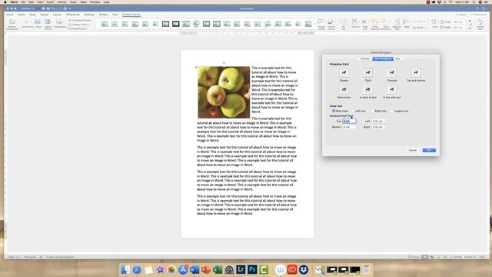
Task: Click the Reset Picture button in ribbon
Action: (x=78, y=28)
